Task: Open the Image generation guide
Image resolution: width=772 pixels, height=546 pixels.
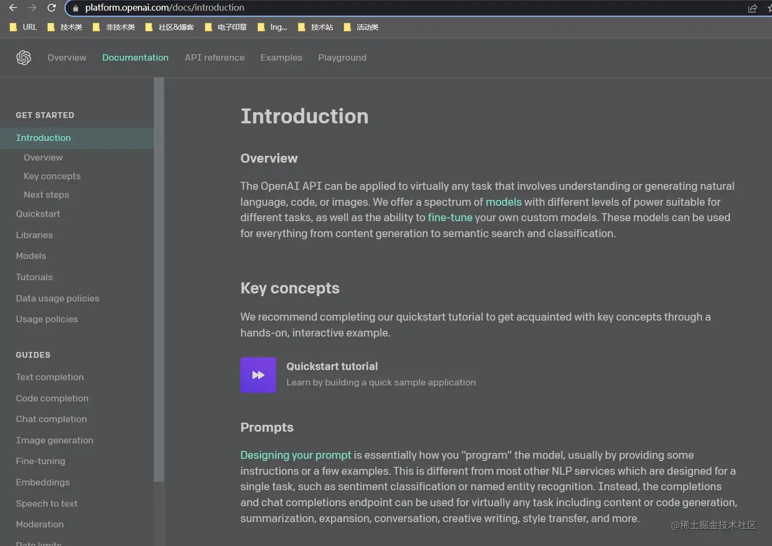Action: tap(54, 440)
